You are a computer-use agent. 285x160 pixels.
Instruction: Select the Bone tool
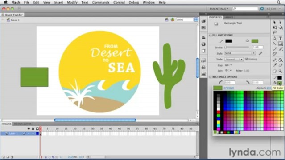[x=274, y=60]
